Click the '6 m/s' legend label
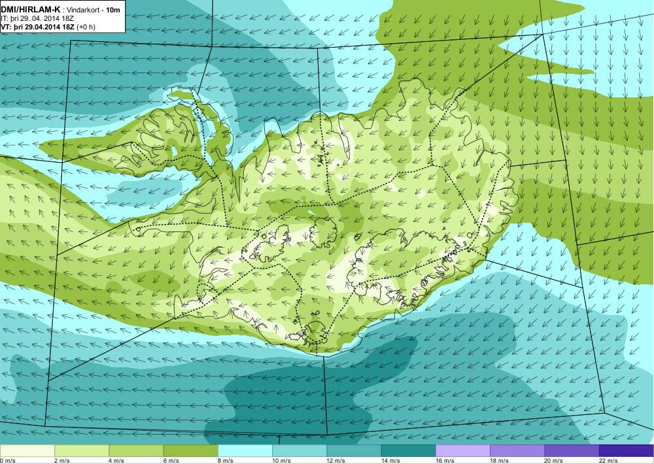 (171, 461)
